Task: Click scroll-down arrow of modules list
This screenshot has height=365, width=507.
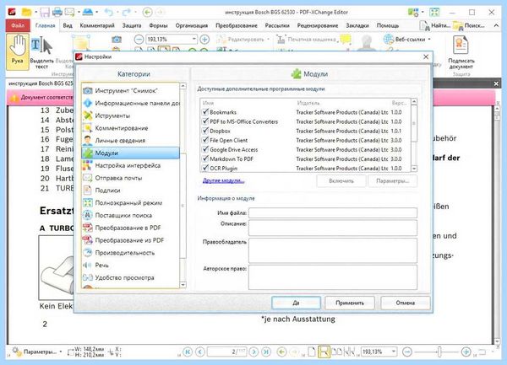Action: click(x=414, y=169)
